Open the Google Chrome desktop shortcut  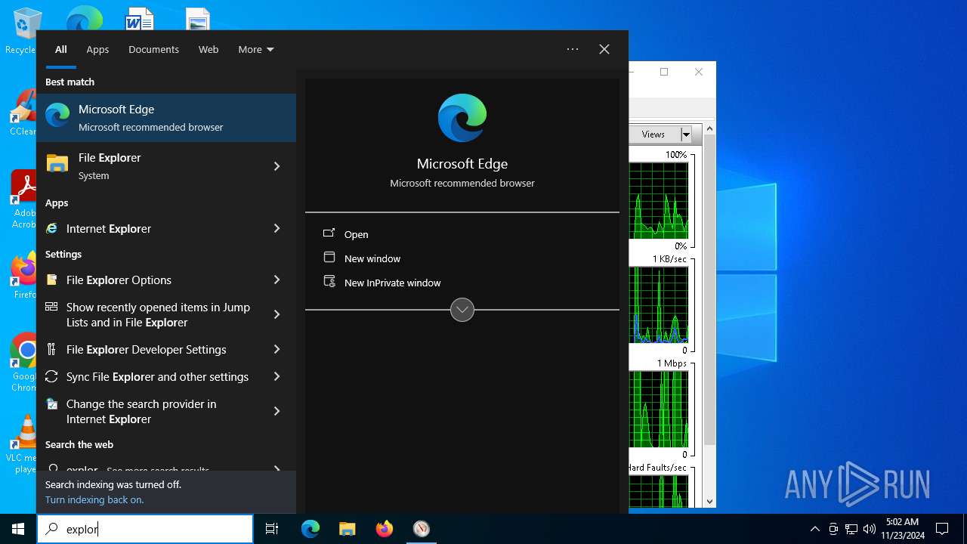point(25,363)
